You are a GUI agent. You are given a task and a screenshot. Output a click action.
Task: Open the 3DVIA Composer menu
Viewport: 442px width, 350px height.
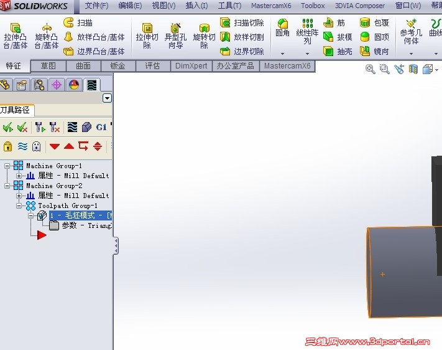[x=360, y=6]
